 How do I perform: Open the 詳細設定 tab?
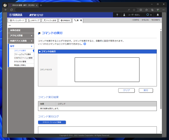pos(65,20)
